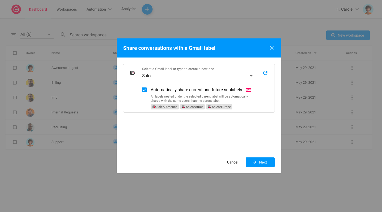Click the refresh labels icon
The width and height of the screenshot is (382, 212).
pyautogui.click(x=265, y=73)
